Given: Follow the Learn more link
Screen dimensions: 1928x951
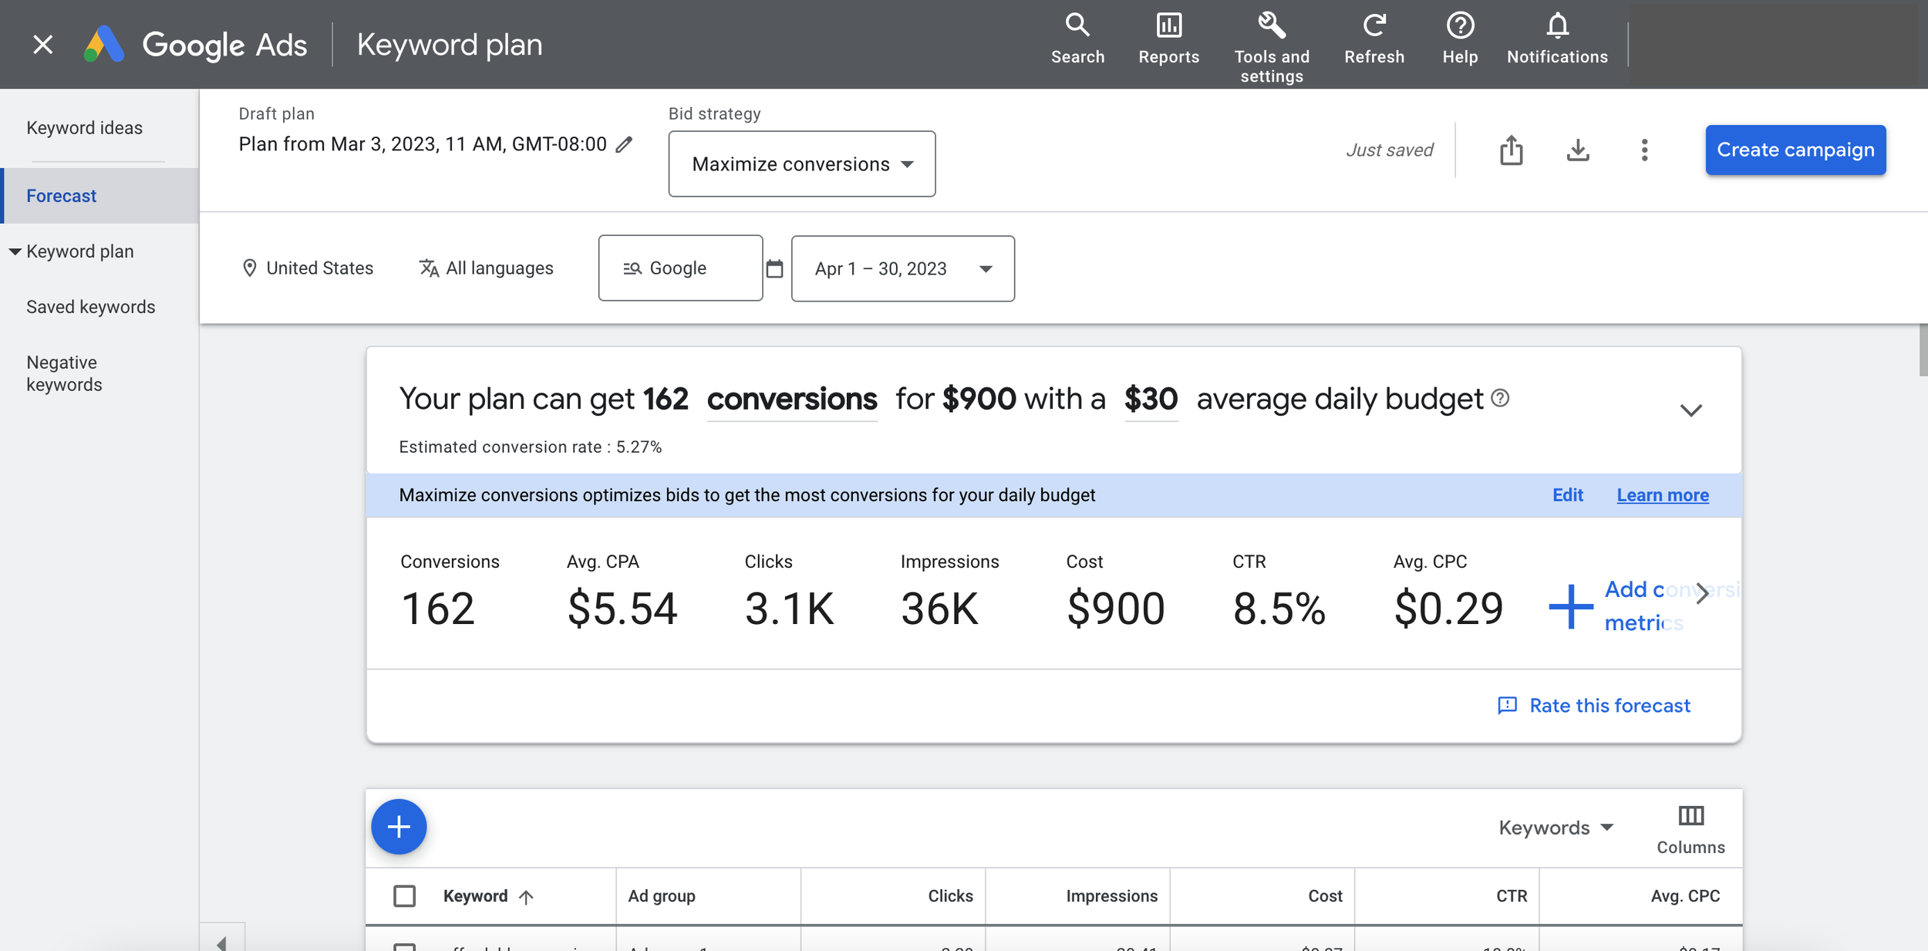Looking at the screenshot, I should click(1662, 495).
